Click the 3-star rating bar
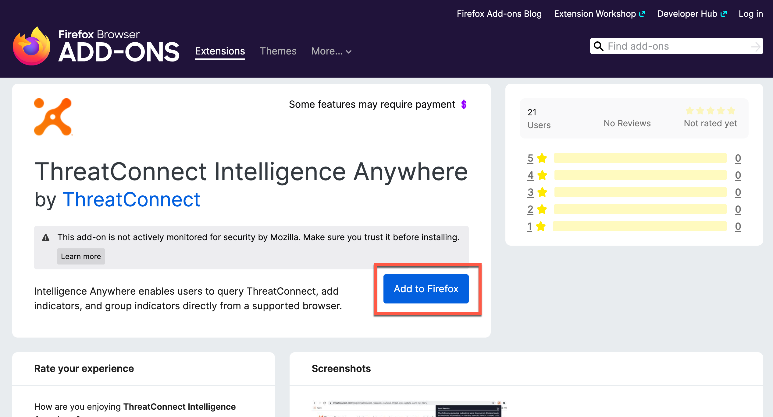 click(640, 192)
